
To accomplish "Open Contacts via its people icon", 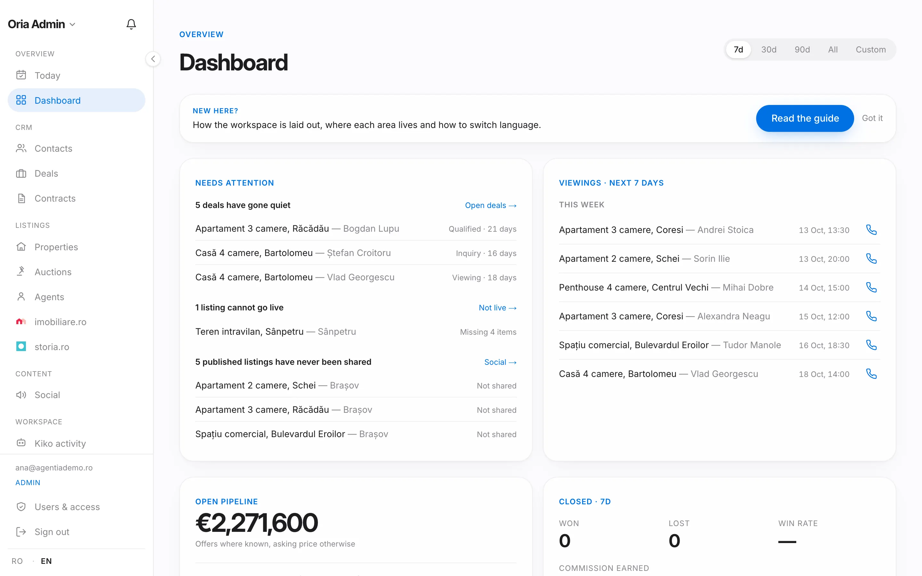I will pyautogui.click(x=21, y=148).
